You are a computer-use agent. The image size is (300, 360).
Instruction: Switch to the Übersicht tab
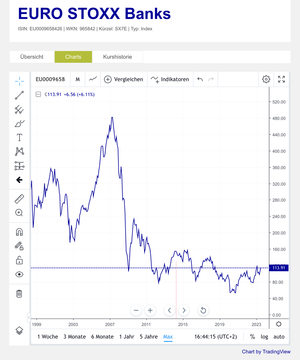32,57
